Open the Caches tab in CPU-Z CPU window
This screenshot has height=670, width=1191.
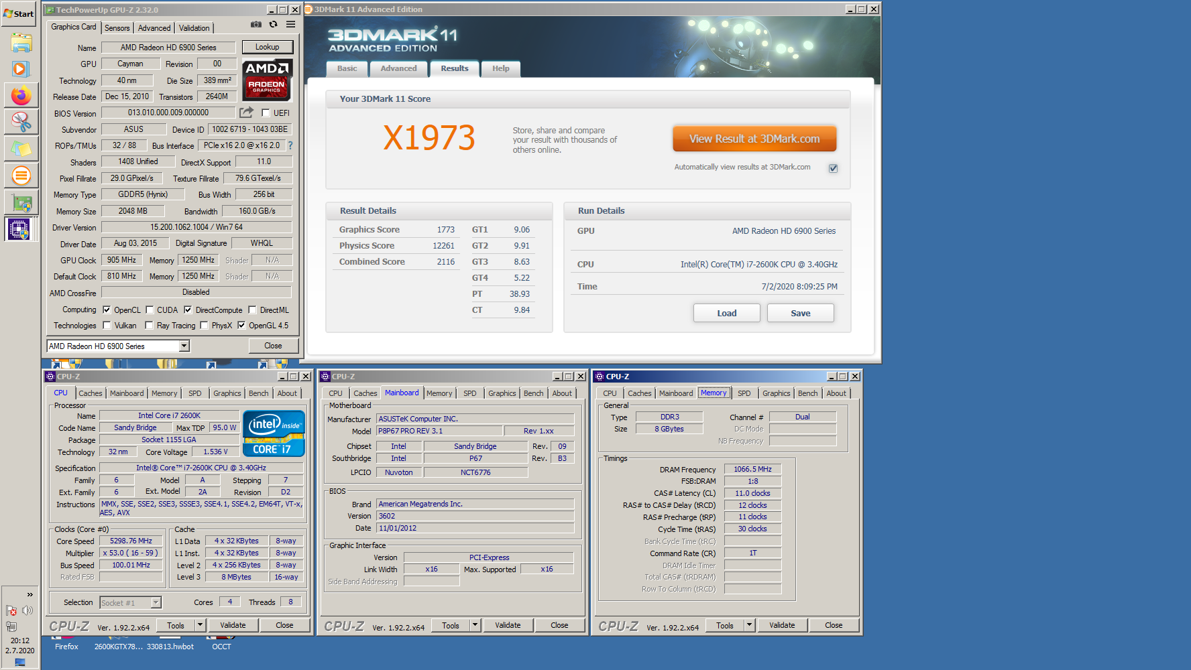91,393
